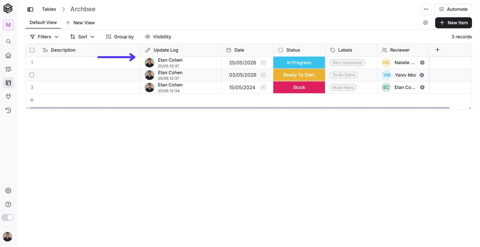Remove reviewer Yaniv Mor with the x icon
This screenshot has height=247, width=480.
[x=422, y=75]
